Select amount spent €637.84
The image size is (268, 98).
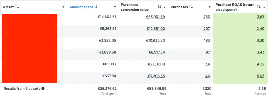[109, 76]
